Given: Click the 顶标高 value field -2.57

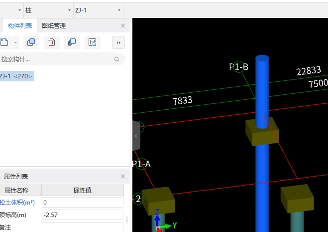Looking at the screenshot, I should [83, 215].
